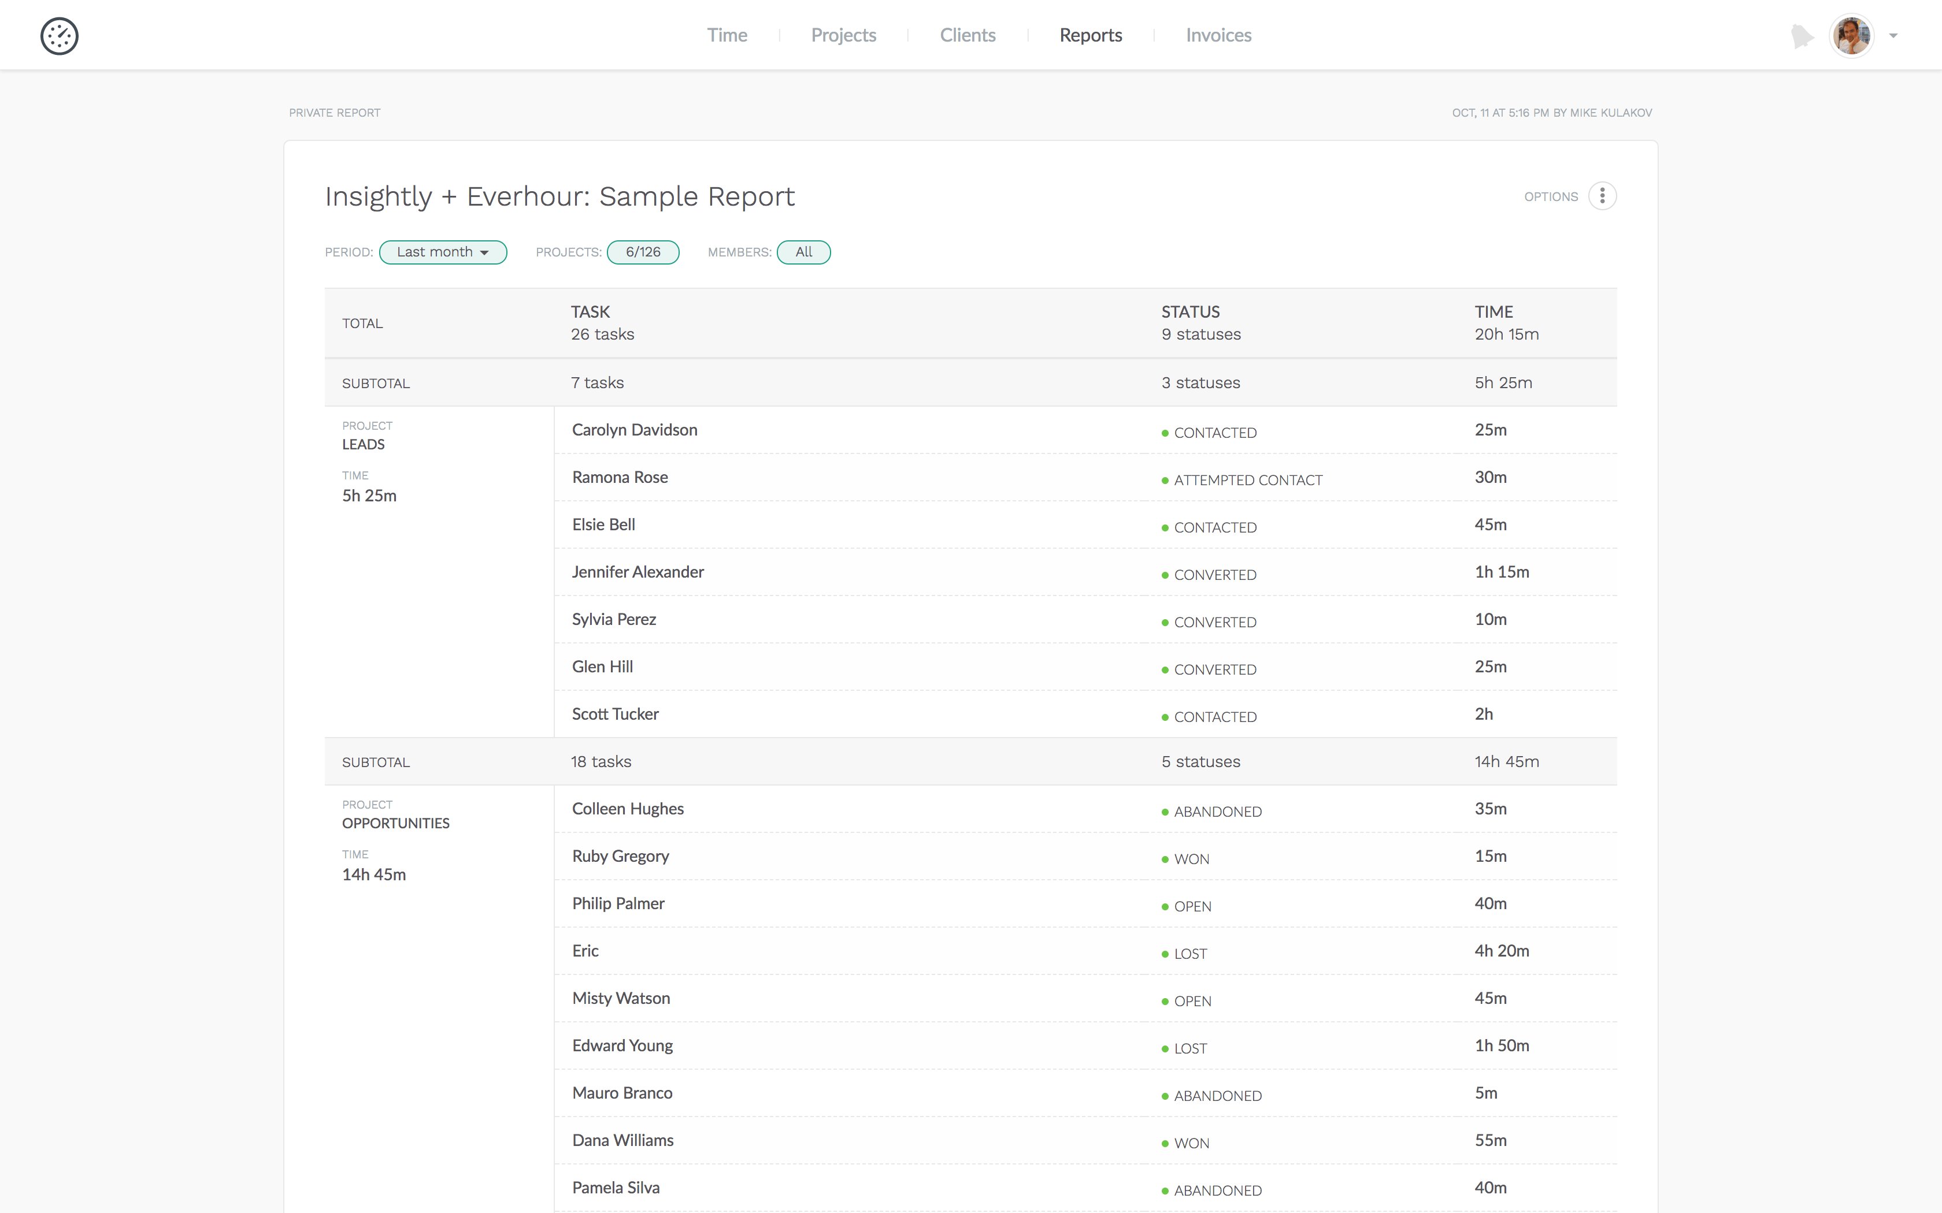Click the 1h 50m time for Edward Young
Image resolution: width=1942 pixels, height=1213 pixels.
(x=1502, y=1045)
